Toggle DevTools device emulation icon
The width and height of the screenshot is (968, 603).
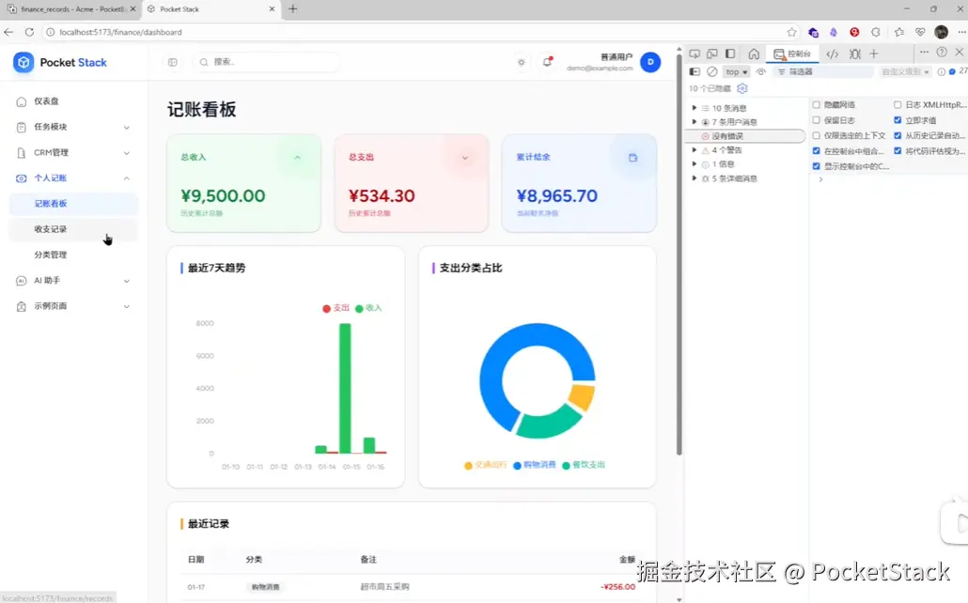pos(712,54)
